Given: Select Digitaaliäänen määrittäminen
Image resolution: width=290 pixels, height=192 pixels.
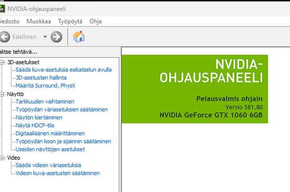Looking at the screenshot, I should point(50,133).
